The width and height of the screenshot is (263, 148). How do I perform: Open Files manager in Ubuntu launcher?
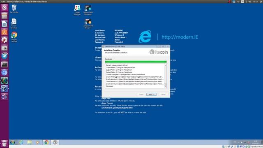click(x=5, y=16)
